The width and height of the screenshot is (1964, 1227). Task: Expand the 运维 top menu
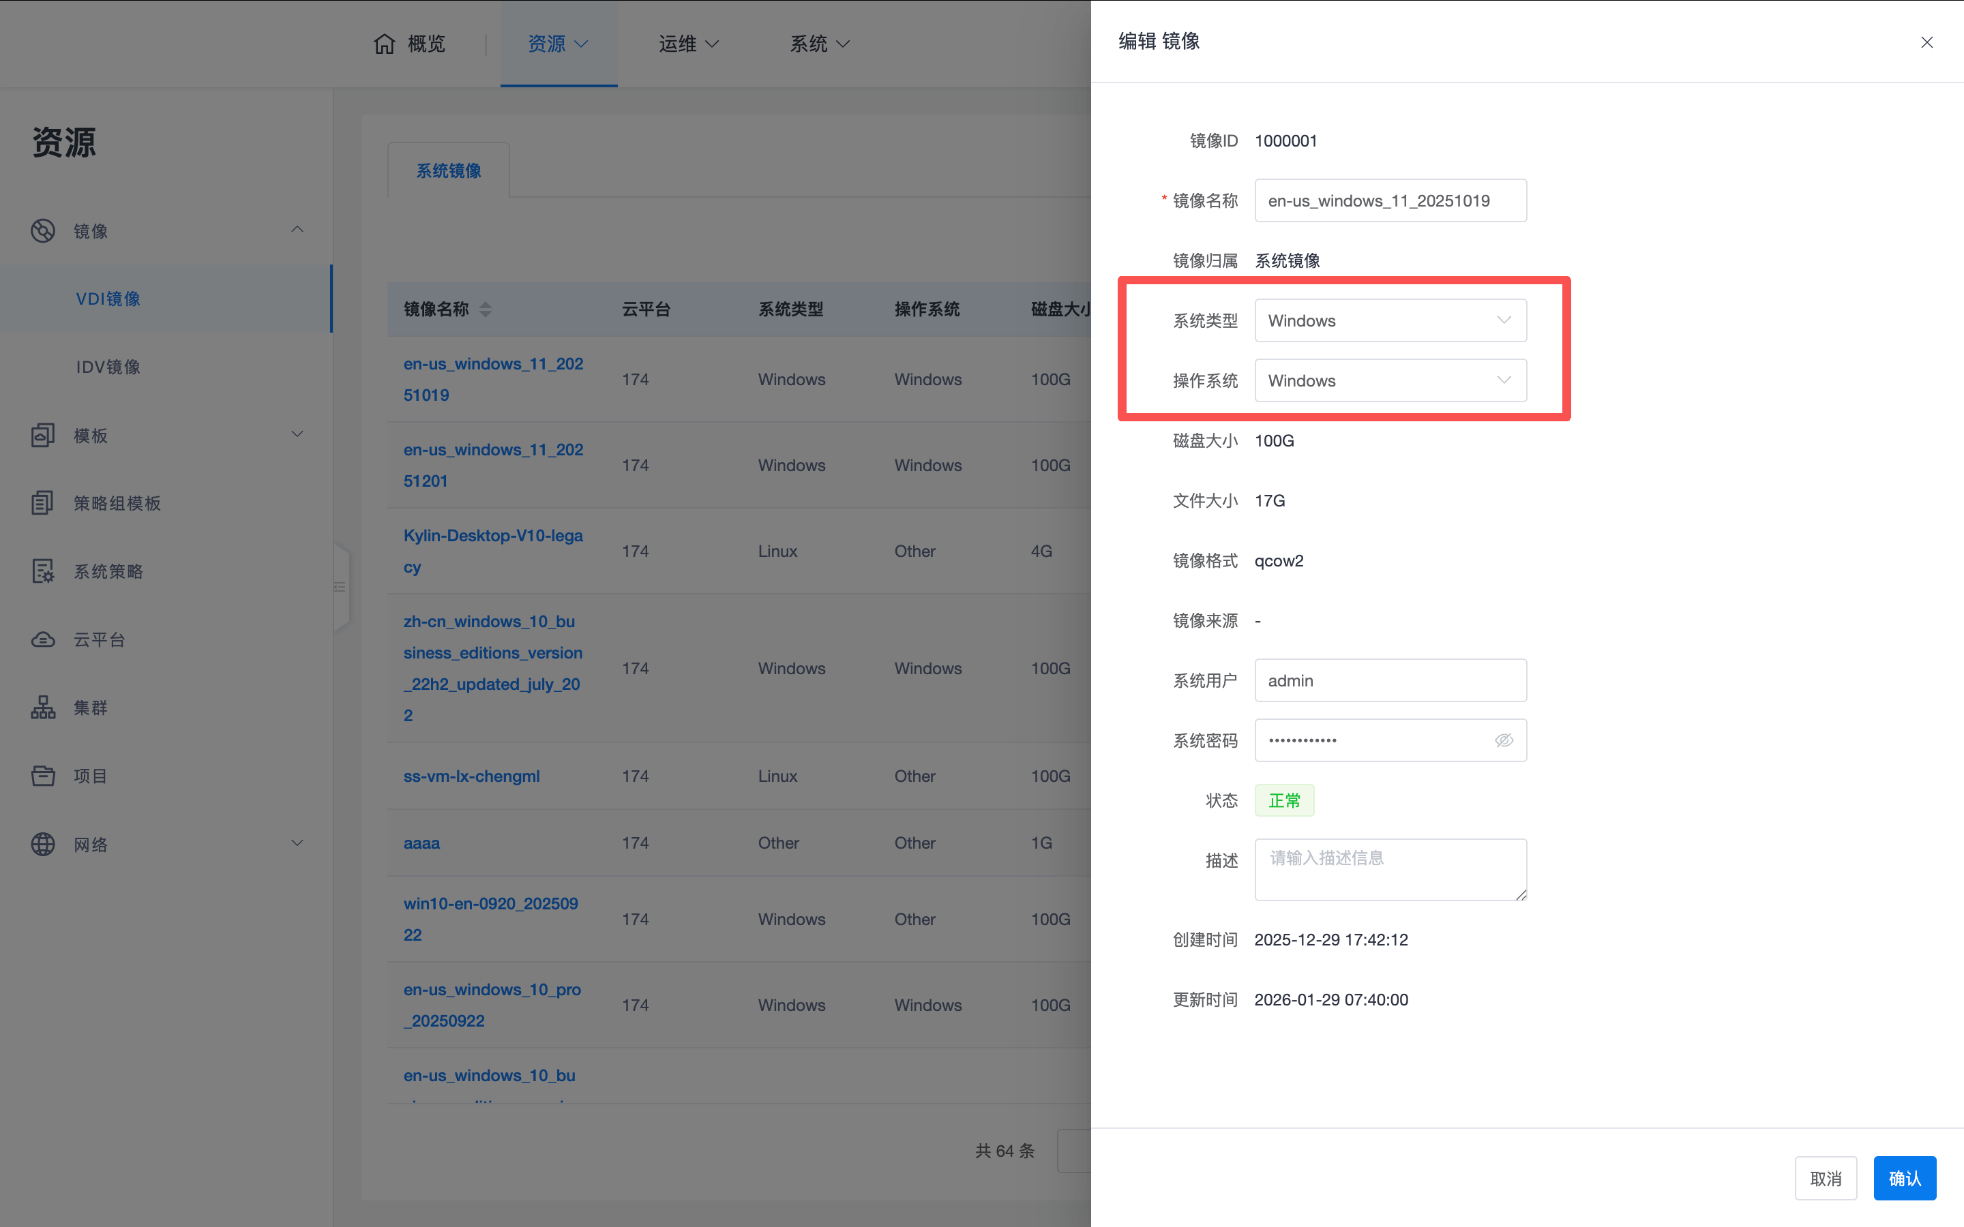tap(688, 44)
